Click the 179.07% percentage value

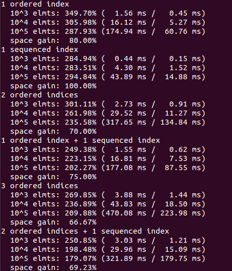[80, 259]
